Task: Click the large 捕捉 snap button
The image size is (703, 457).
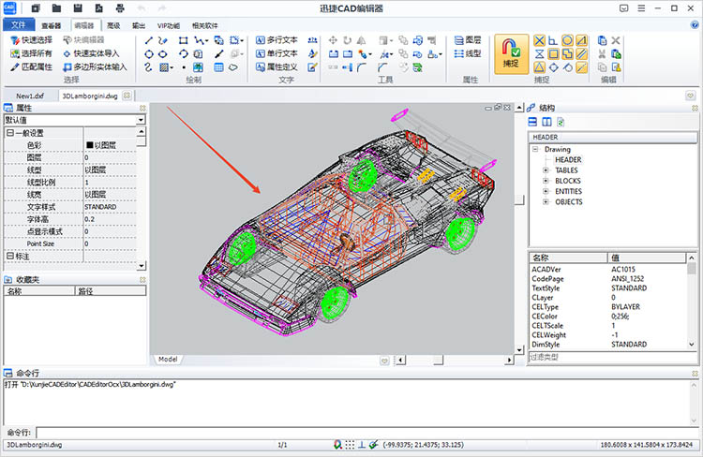Action: pyautogui.click(x=510, y=52)
